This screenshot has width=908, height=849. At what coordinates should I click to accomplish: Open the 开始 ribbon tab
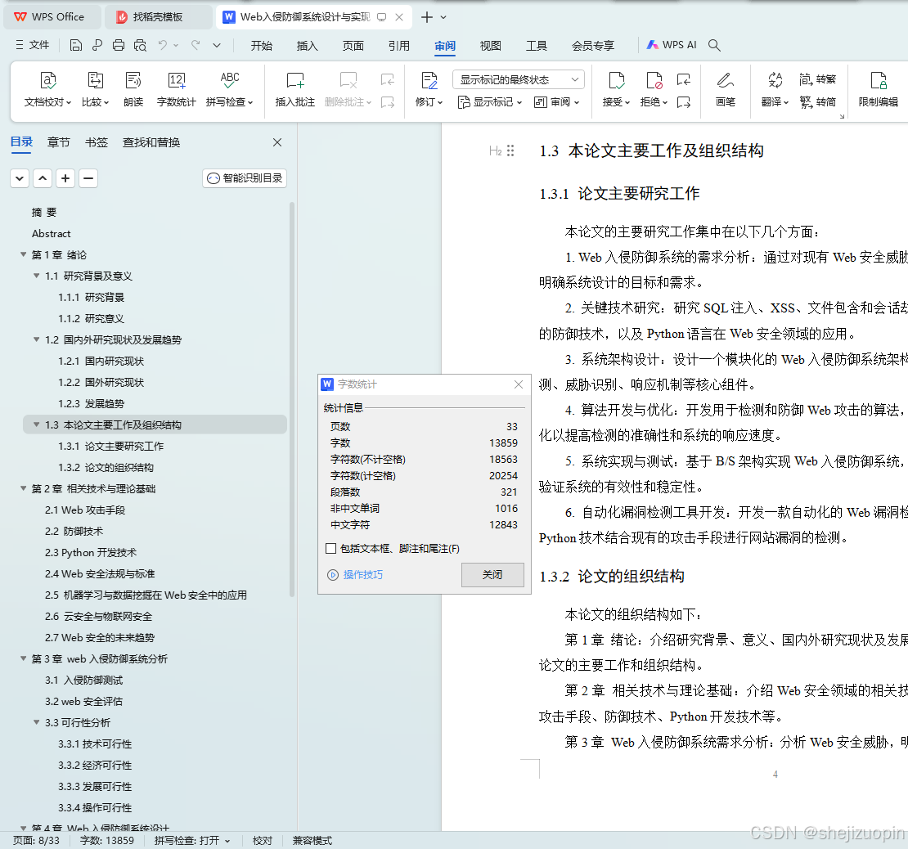(261, 46)
